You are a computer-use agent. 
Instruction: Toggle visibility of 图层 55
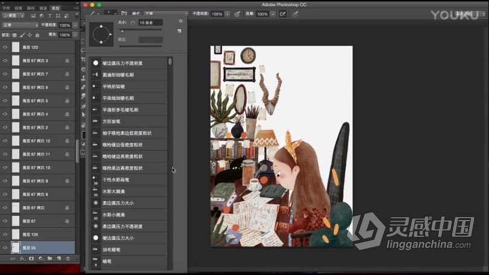point(5,248)
